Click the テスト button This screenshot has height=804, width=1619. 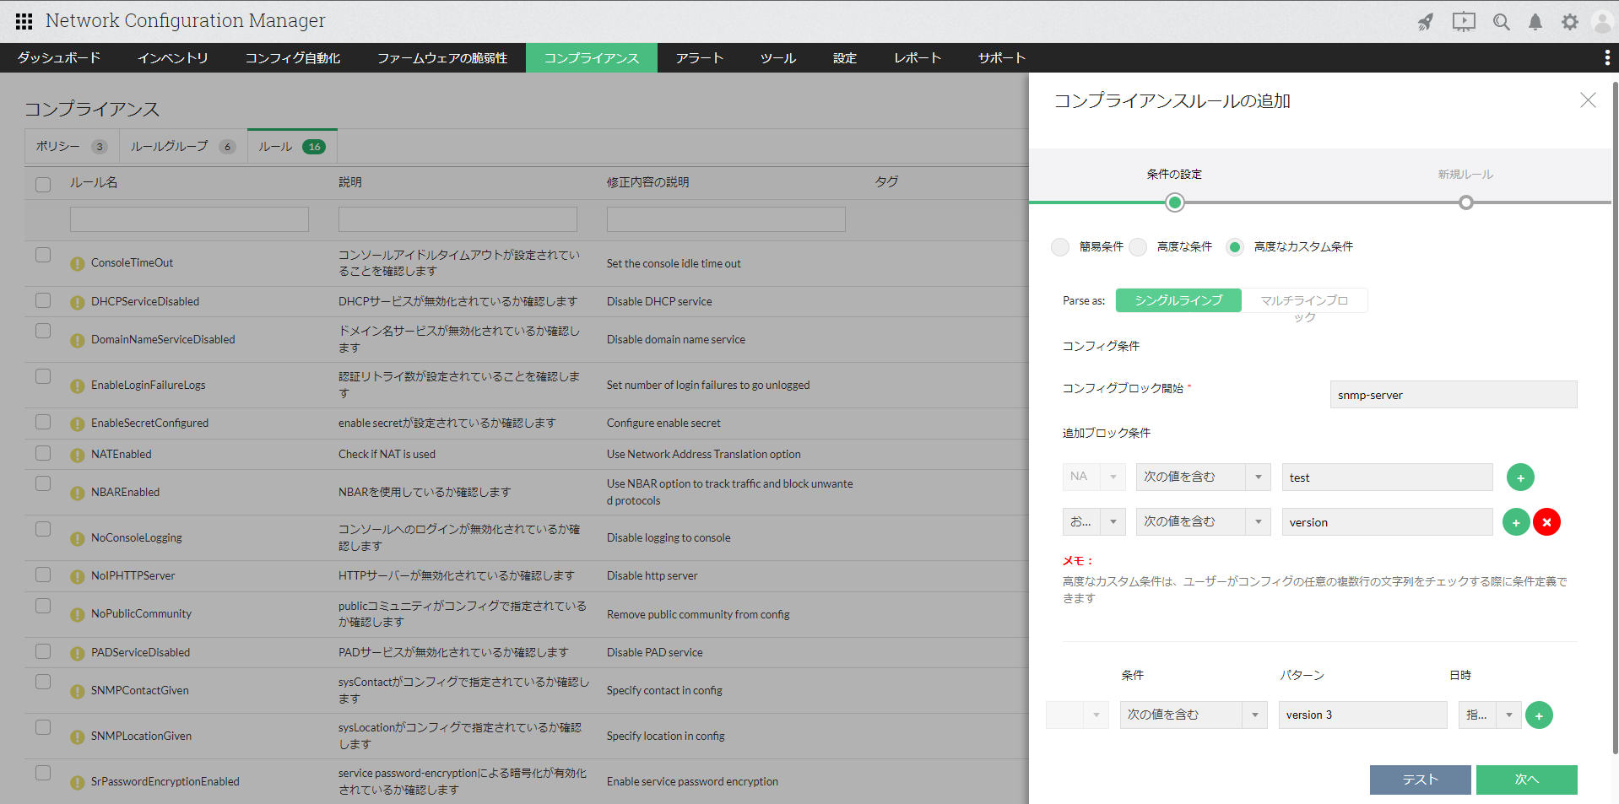click(1420, 780)
